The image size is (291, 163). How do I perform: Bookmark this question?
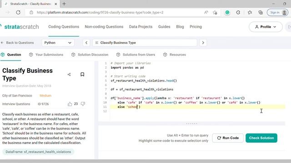click(x=82, y=74)
